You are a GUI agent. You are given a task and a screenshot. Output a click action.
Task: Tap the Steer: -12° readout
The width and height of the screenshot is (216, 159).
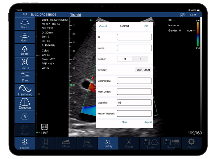pyautogui.click(x=48, y=59)
